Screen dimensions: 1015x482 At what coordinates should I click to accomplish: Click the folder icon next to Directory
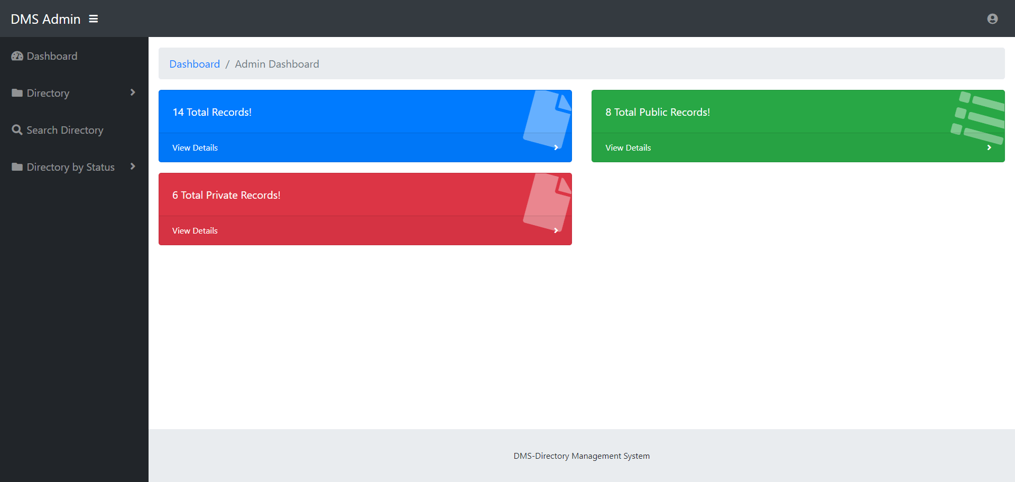click(x=16, y=92)
